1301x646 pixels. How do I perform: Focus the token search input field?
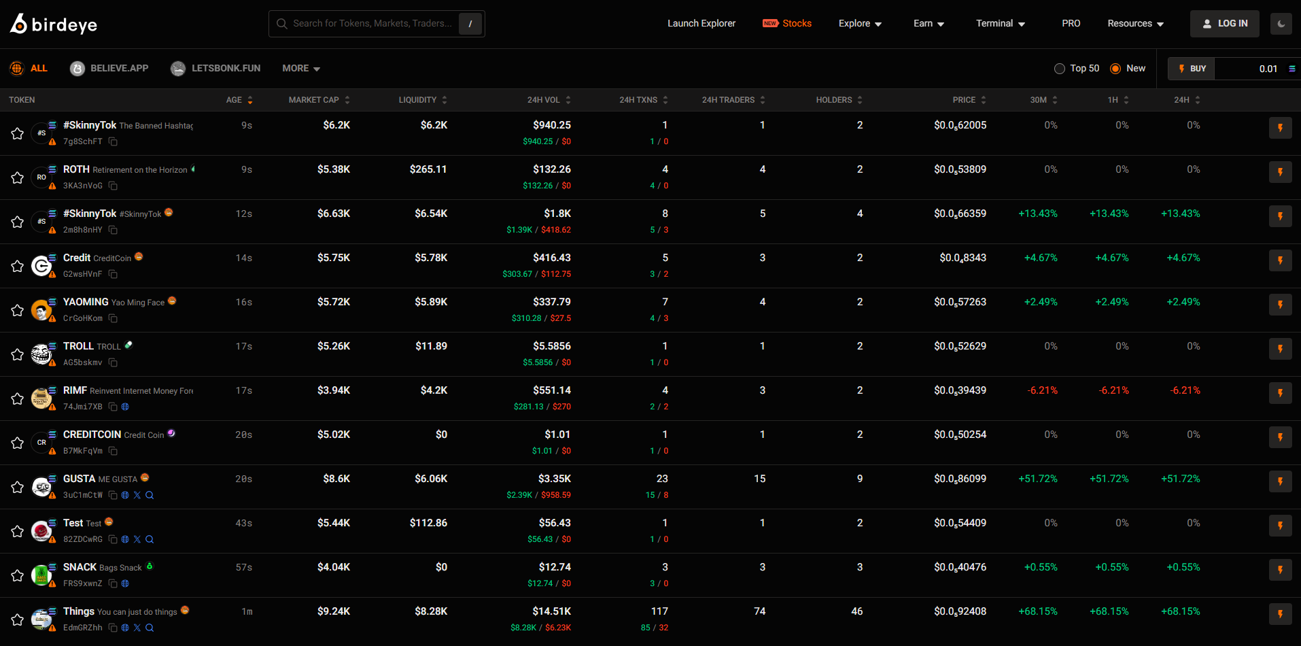click(372, 24)
